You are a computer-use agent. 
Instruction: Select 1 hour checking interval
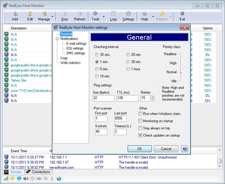[x=128, y=69]
